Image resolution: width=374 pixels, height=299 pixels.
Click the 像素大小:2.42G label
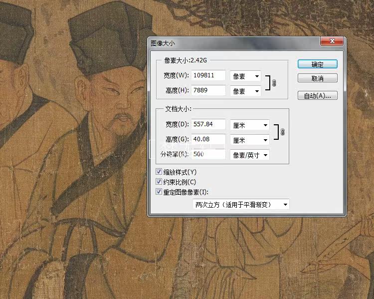[x=186, y=60]
